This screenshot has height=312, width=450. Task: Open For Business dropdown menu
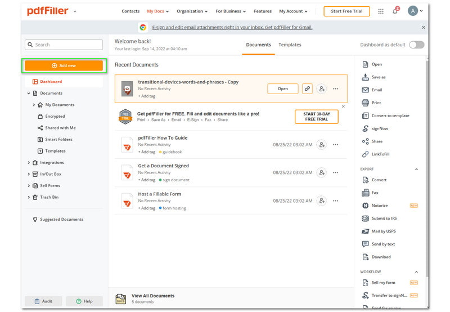click(231, 11)
